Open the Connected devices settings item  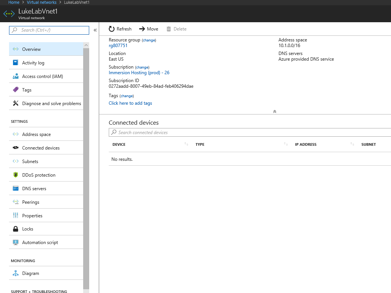pyautogui.click(x=46, y=148)
